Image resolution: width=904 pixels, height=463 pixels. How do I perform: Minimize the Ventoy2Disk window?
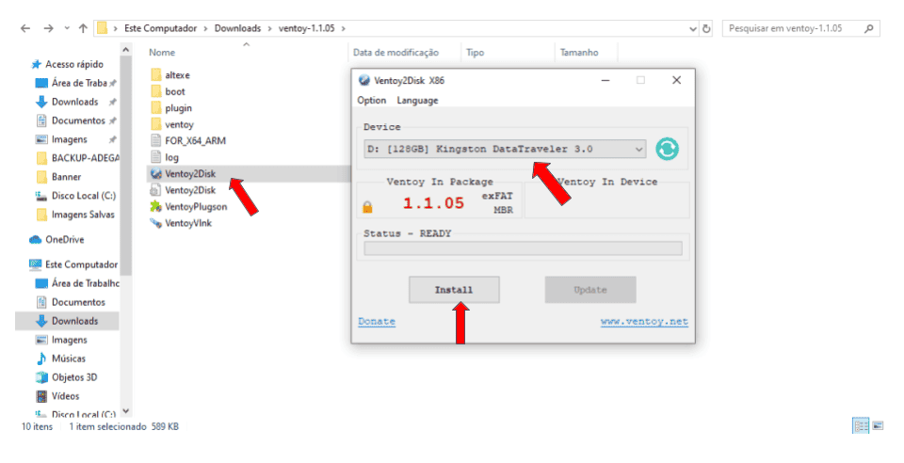pyautogui.click(x=605, y=80)
